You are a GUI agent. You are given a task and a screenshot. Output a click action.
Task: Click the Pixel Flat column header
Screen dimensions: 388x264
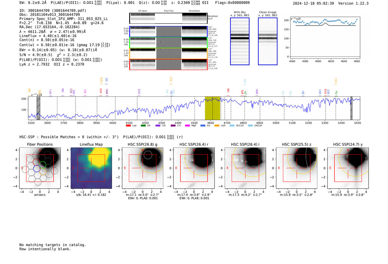tap(169, 11)
